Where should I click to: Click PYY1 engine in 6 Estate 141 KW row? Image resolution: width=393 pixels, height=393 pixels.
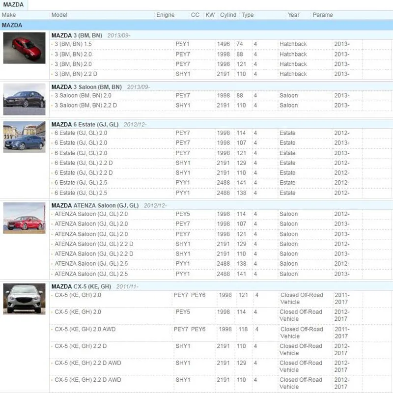[x=183, y=183]
